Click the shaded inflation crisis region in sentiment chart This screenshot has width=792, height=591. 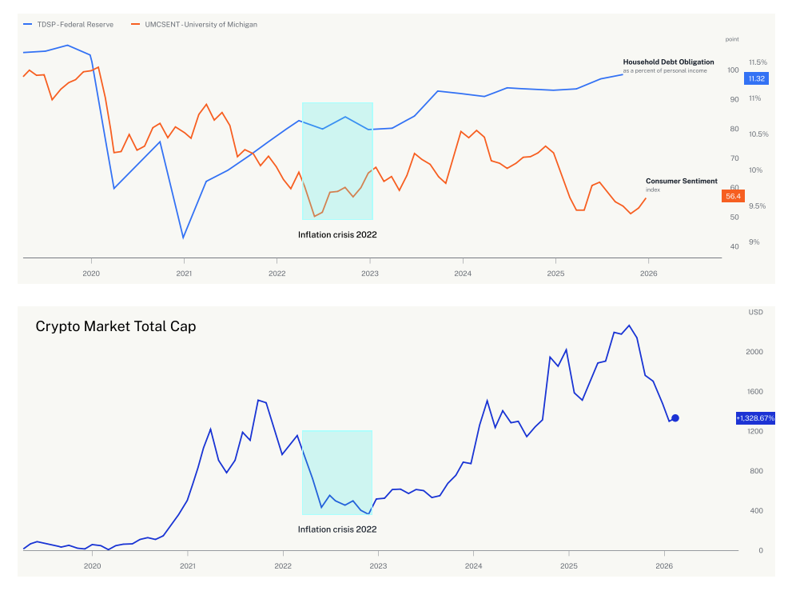pyautogui.click(x=337, y=161)
